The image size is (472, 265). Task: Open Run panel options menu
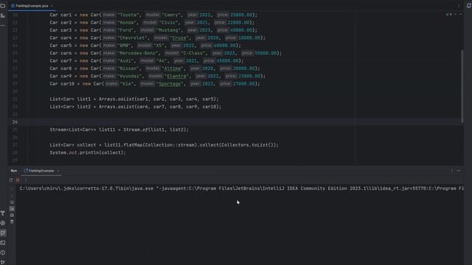pyautogui.click(x=451, y=171)
